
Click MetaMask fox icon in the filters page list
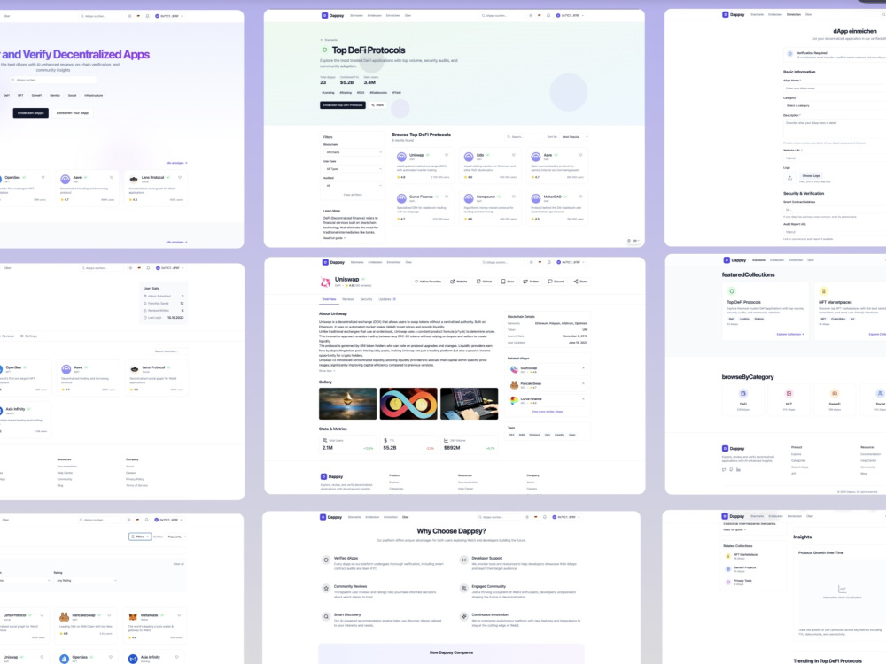[x=133, y=616]
